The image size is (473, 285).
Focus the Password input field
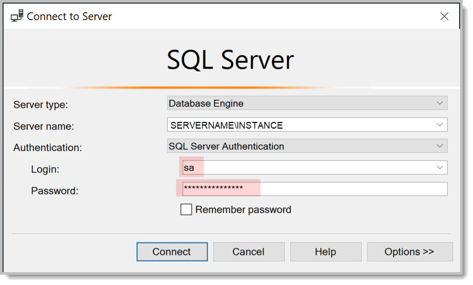point(314,189)
